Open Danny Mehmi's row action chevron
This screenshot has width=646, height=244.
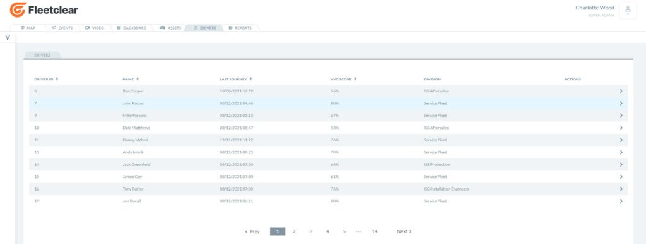[x=621, y=140]
